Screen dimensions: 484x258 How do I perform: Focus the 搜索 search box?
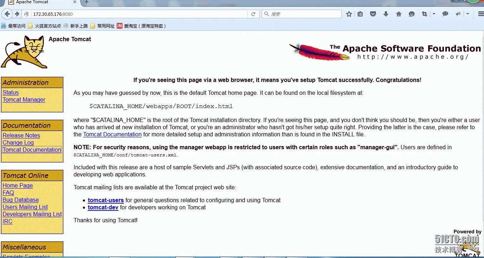click(x=302, y=14)
